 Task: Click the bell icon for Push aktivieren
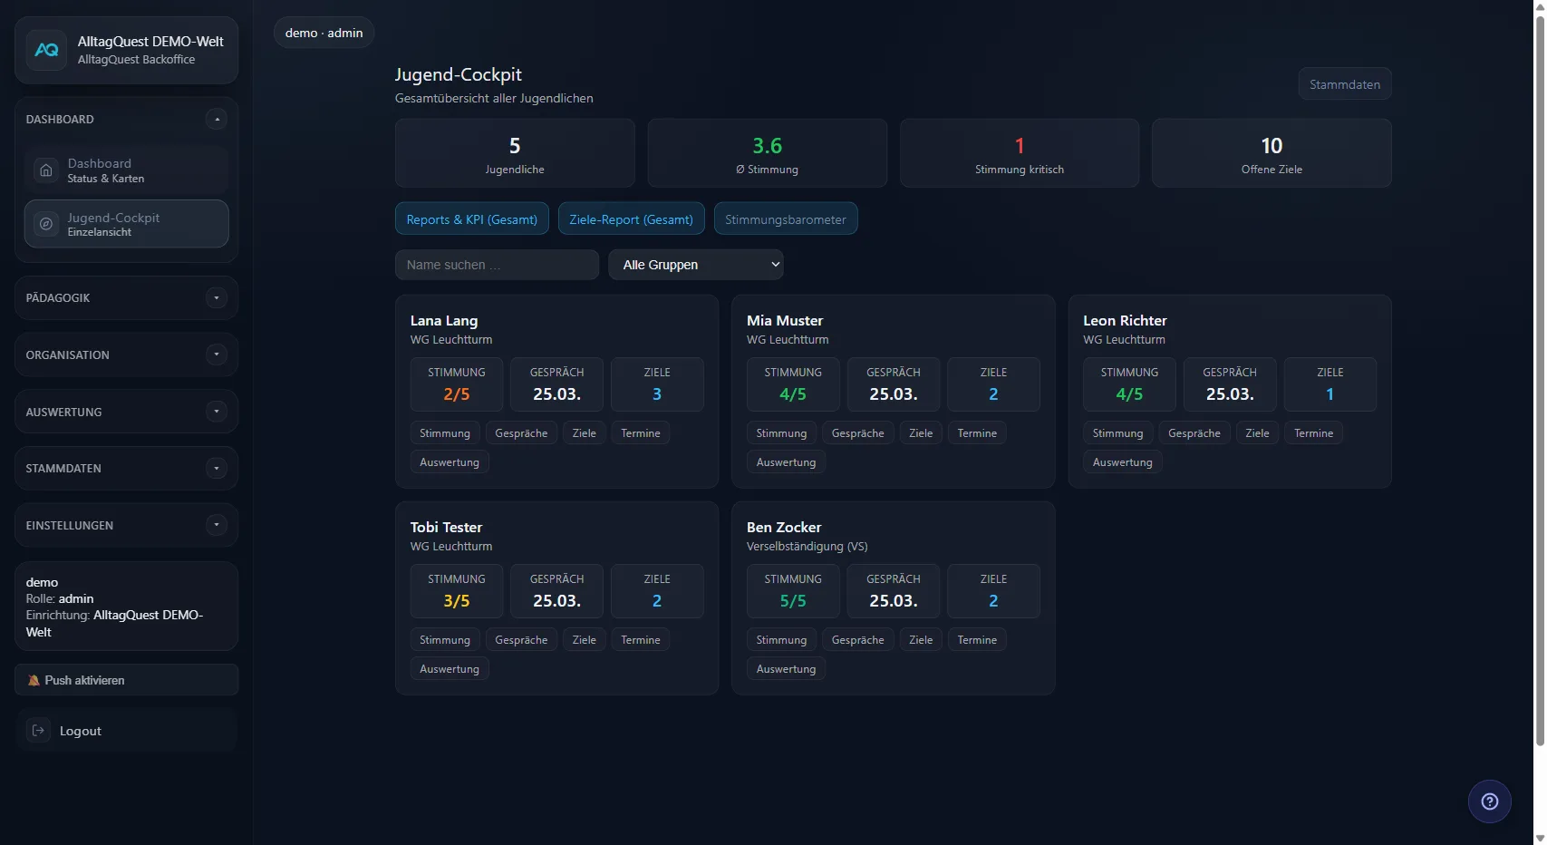(34, 681)
